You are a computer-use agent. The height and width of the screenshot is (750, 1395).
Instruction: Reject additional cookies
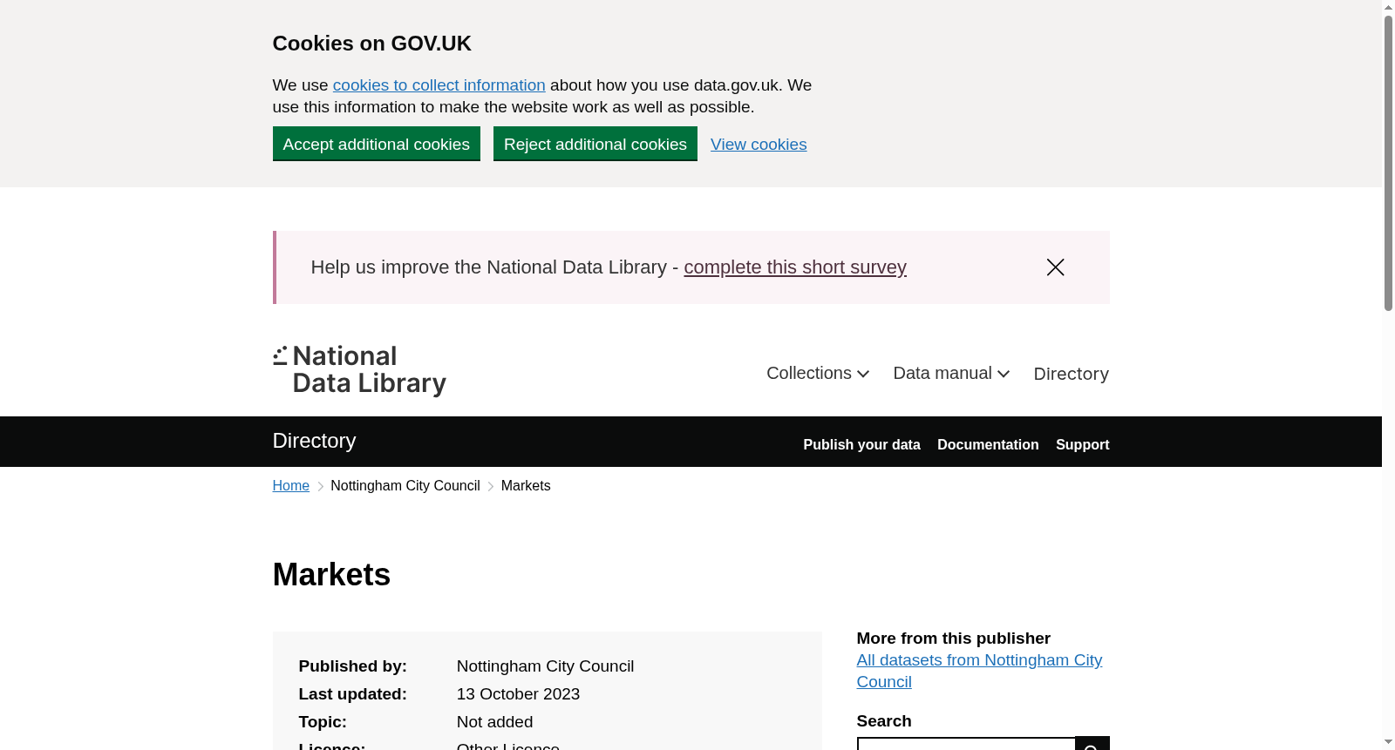pos(595,144)
